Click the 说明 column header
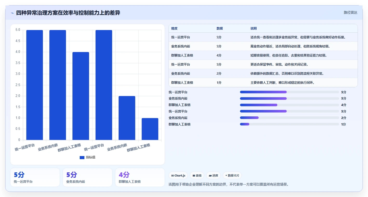 pos(253,29)
